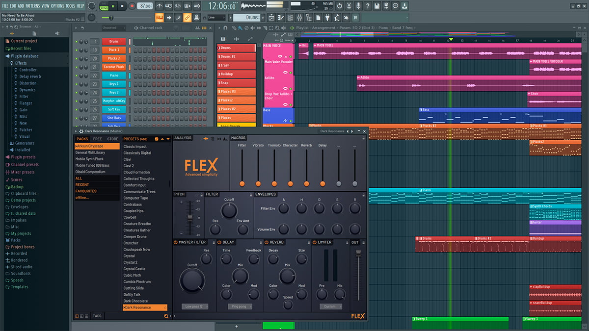Select the Cloud Formation preset
The image size is (589, 331).
pos(136,172)
